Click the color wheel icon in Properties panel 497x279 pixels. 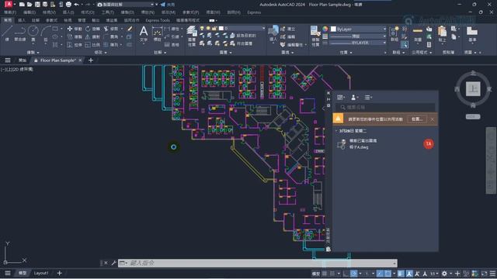pyautogui.click(x=325, y=29)
